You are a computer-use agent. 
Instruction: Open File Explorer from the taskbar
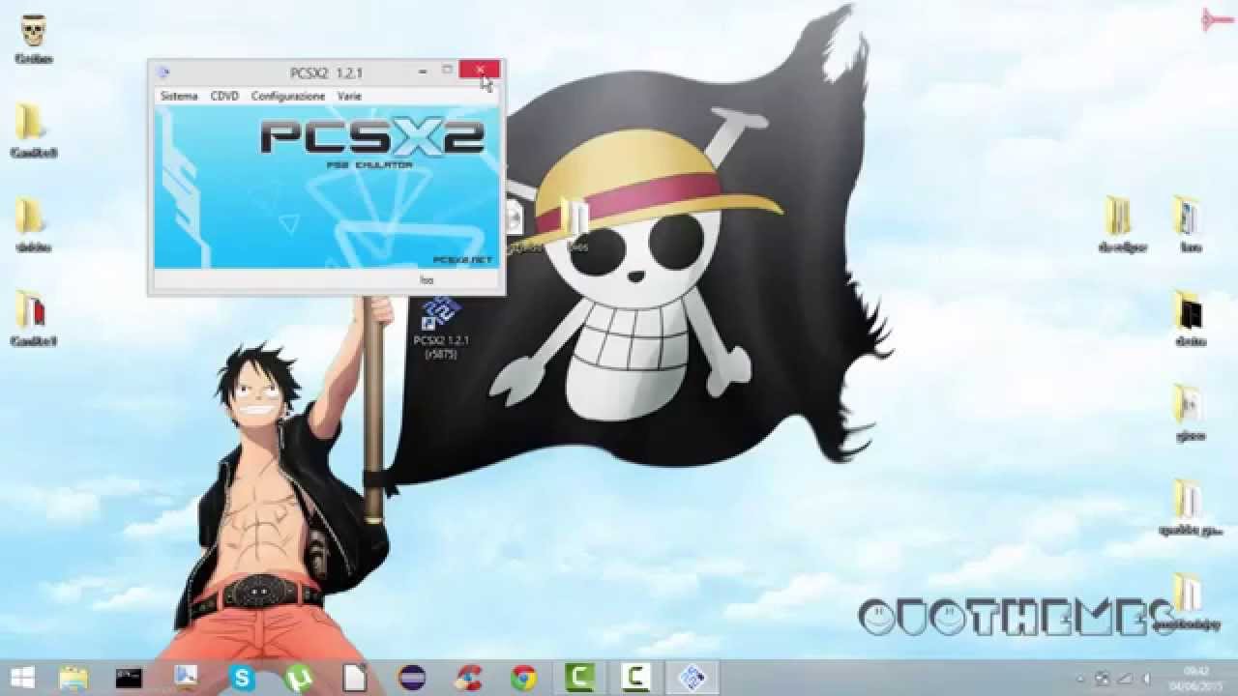click(74, 678)
